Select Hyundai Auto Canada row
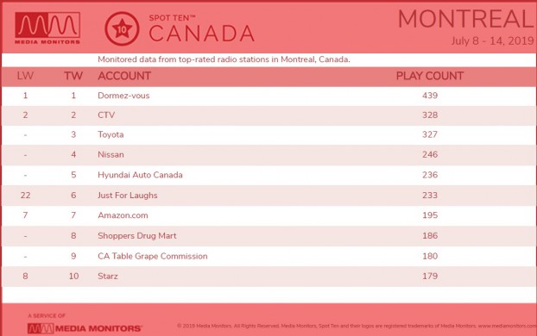The height and width of the screenshot is (336, 537). tap(268, 175)
